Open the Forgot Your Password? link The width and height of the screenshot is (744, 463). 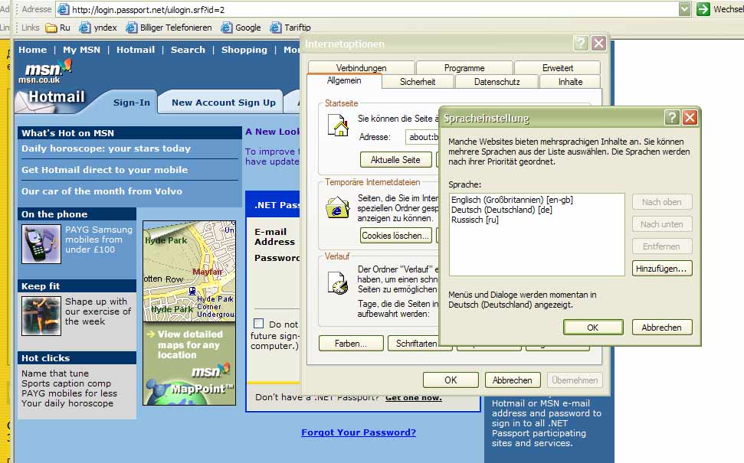(x=359, y=432)
